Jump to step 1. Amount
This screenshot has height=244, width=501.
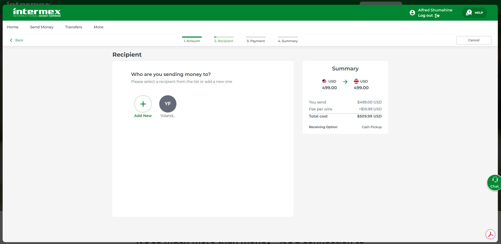click(192, 41)
